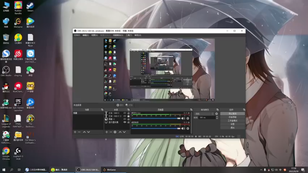This screenshot has height=173, width=308.
Task: Open Steam desktop shortcut
Action: pos(30,7)
